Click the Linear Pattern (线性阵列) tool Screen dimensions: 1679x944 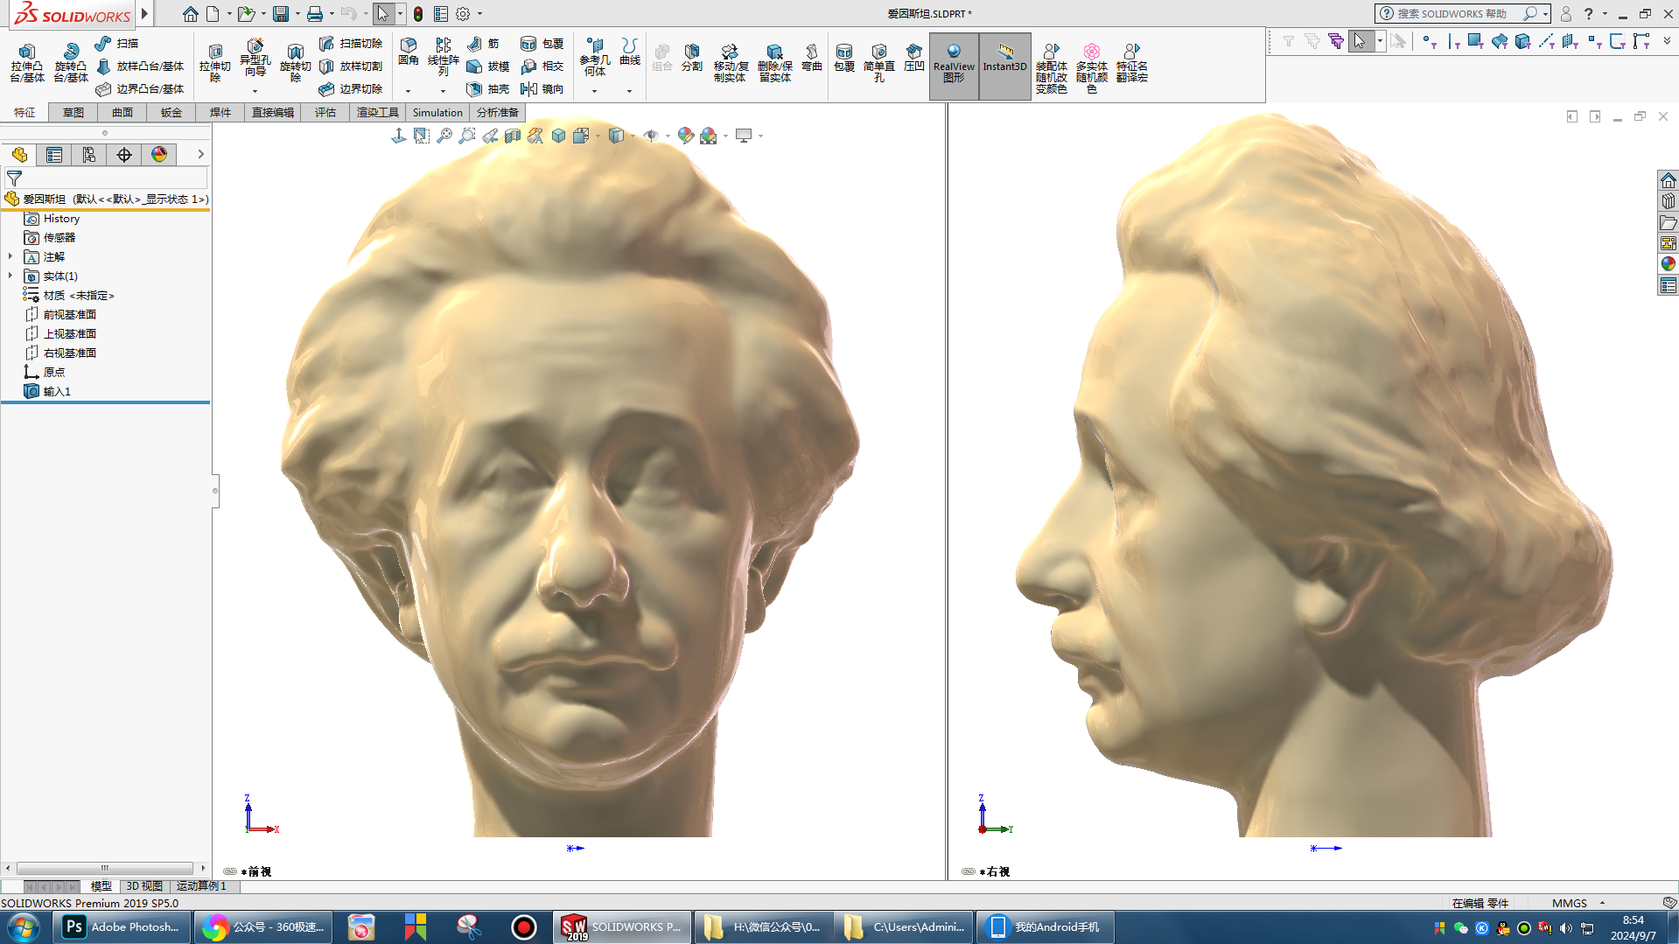coord(444,57)
